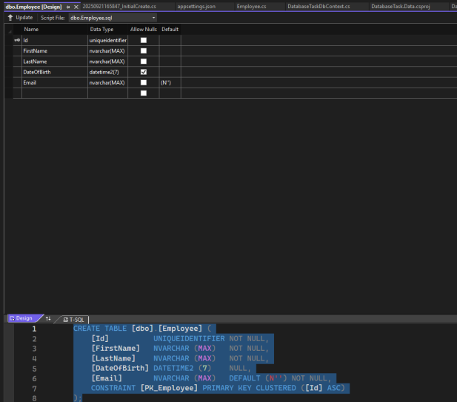Click the Email Default value cell
Viewport: 457px width, 402px height.
(x=170, y=82)
